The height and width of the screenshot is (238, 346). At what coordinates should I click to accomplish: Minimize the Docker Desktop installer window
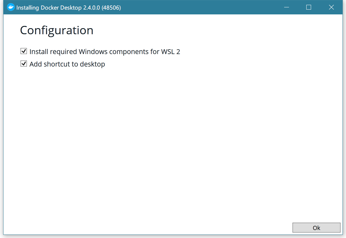click(286, 7)
